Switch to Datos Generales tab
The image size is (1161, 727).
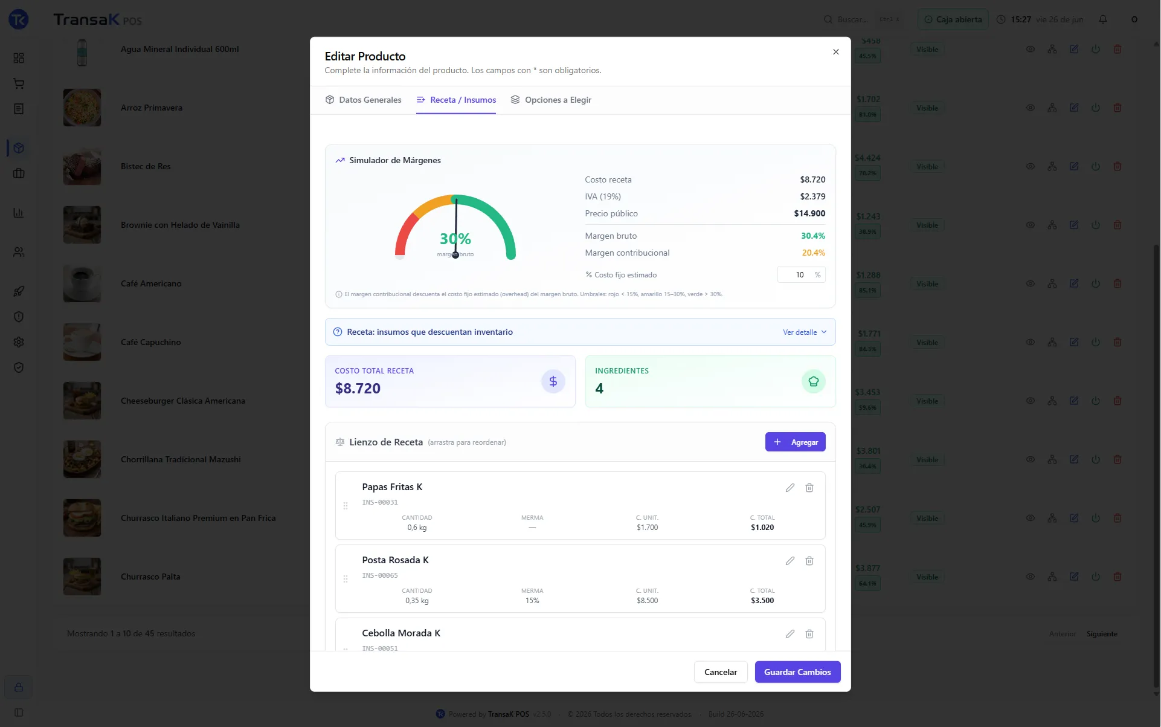pos(363,100)
